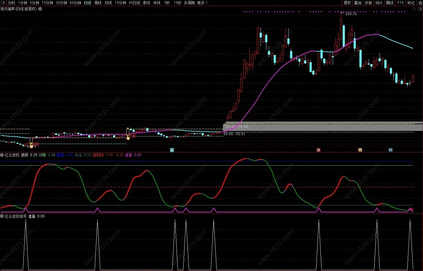Click the 榜 marker icon

click(360, 150)
